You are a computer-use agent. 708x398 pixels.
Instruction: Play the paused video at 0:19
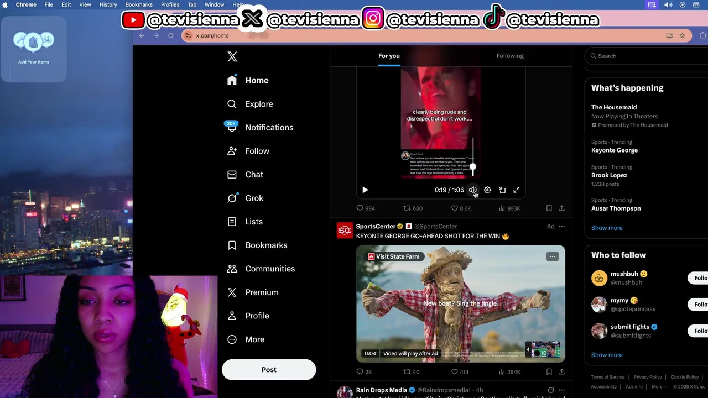click(x=365, y=190)
